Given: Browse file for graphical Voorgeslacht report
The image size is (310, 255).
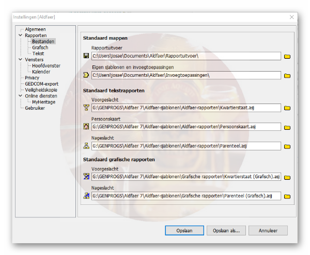Looking at the screenshot, I should [x=288, y=177].
